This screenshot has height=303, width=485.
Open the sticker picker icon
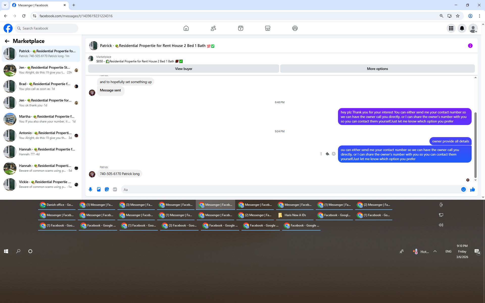107,189
